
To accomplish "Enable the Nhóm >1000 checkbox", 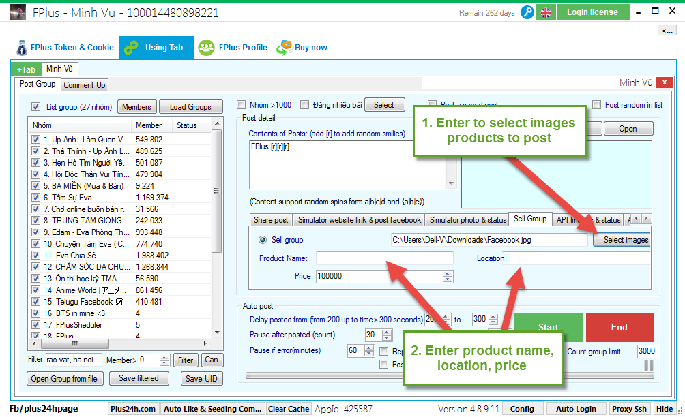I will point(241,105).
